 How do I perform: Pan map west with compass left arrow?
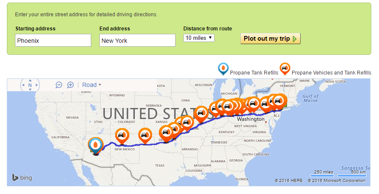tap(23, 85)
